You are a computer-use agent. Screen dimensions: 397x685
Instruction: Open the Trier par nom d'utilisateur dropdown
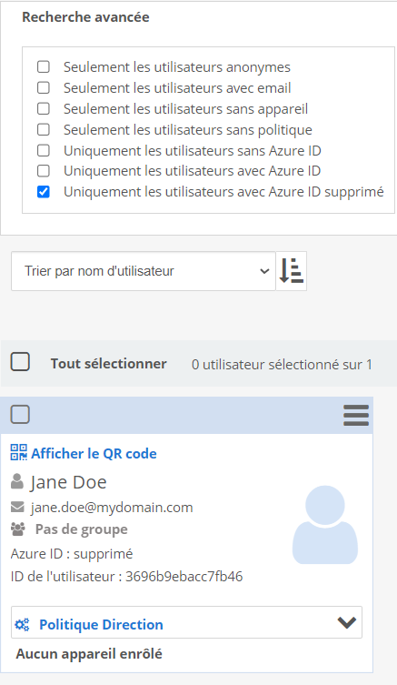(144, 271)
